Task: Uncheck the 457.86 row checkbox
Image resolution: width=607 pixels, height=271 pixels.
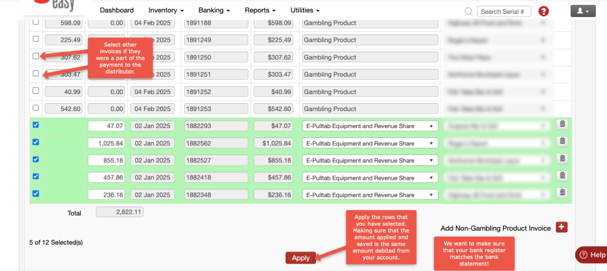Action: pos(35,176)
